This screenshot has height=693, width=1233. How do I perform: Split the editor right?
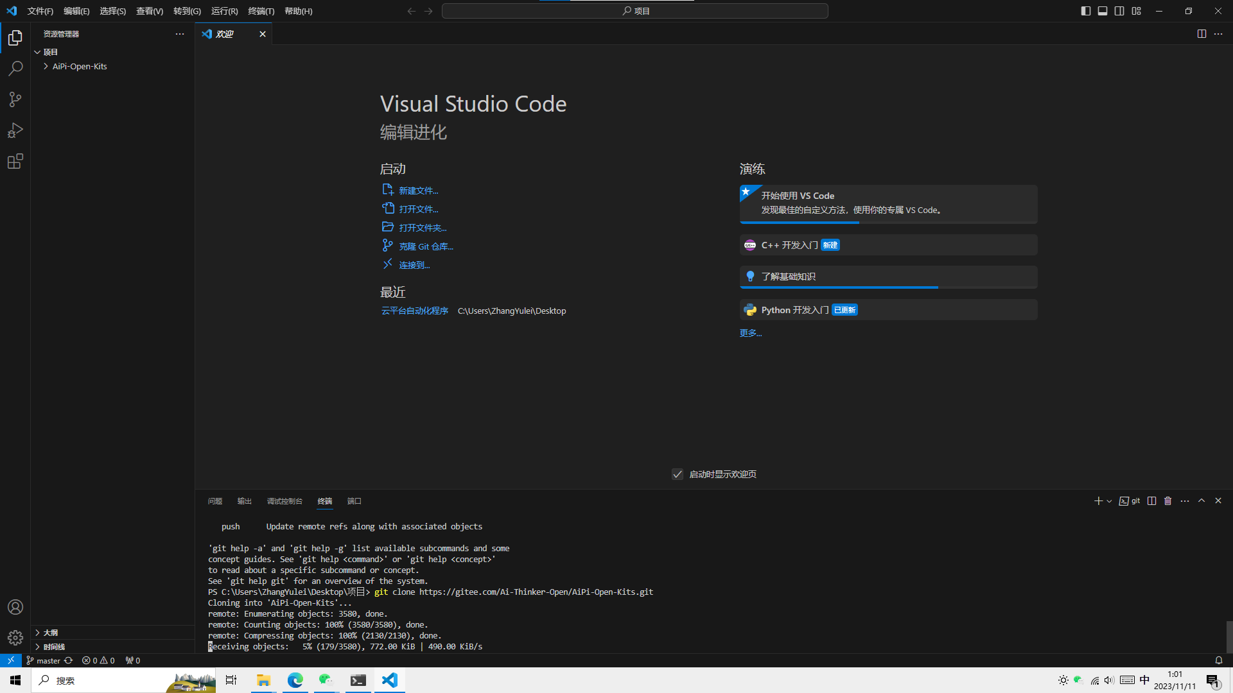point(1202,34)
